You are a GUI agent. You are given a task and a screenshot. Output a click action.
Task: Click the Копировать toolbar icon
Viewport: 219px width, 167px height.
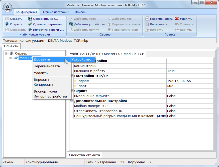click(x=147, y=24)
